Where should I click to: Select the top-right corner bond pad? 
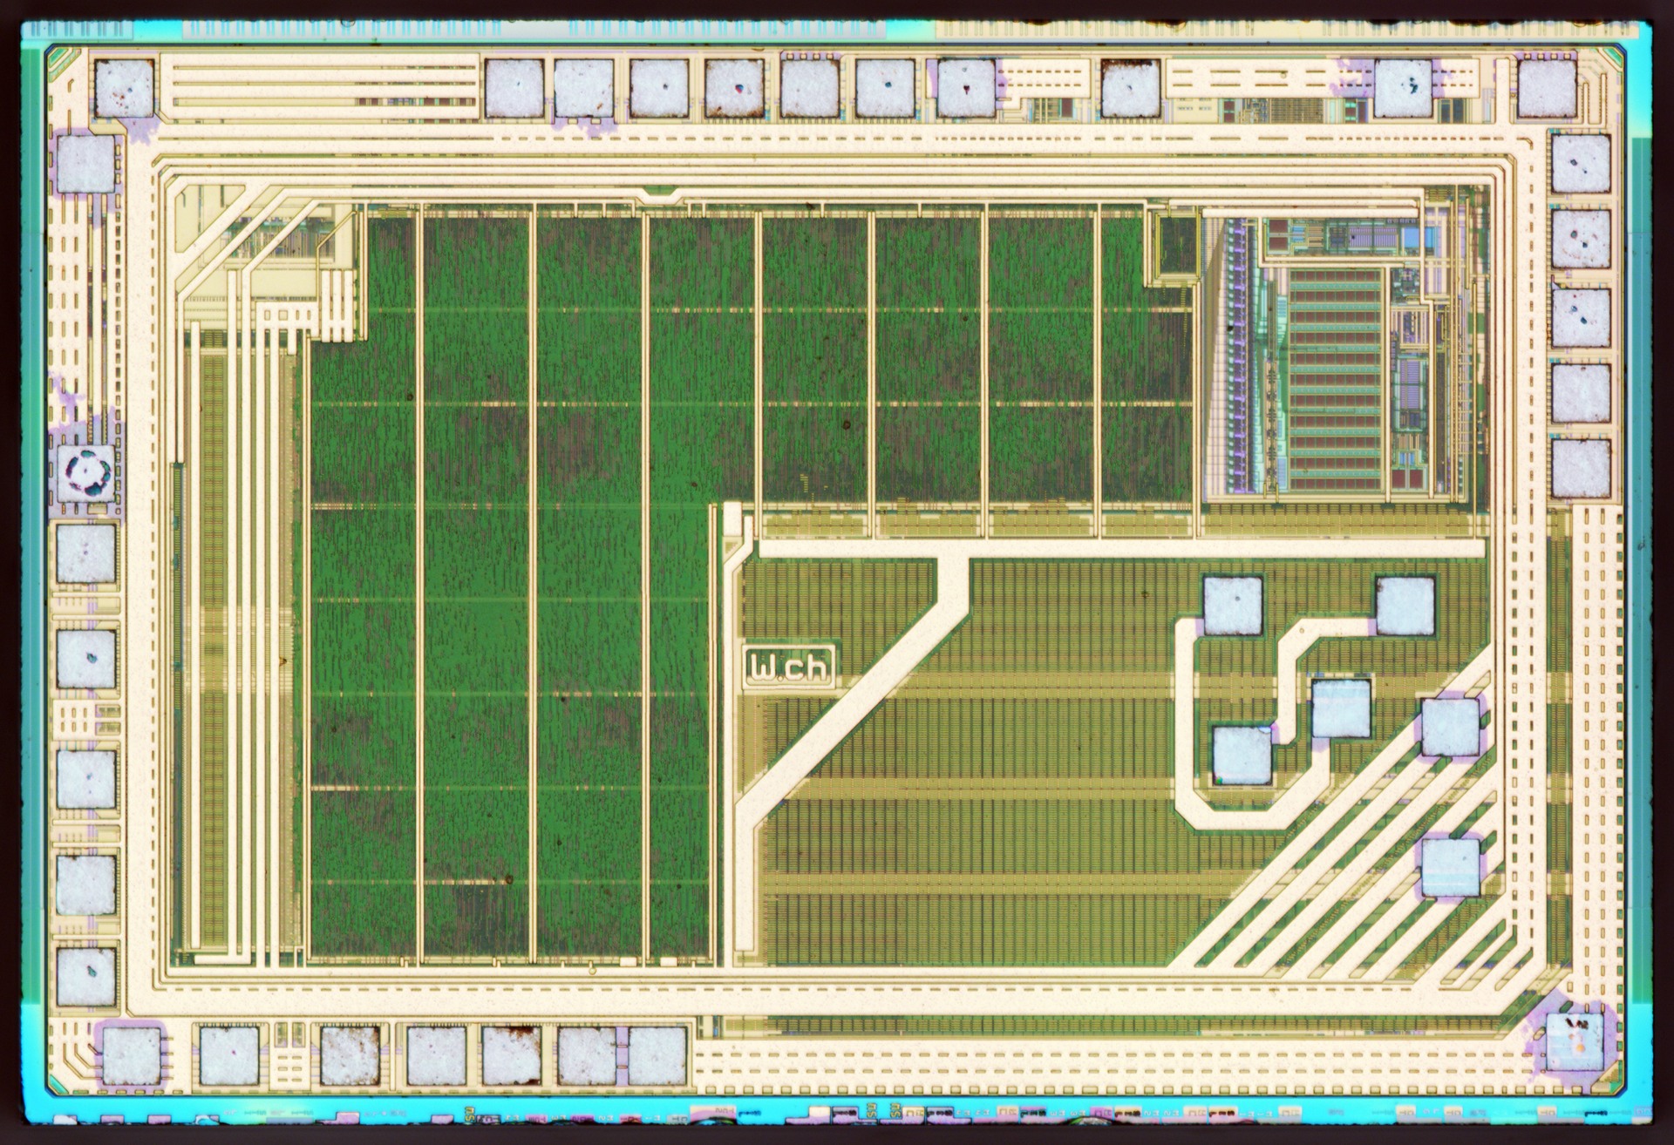[x=1547, y=88]
